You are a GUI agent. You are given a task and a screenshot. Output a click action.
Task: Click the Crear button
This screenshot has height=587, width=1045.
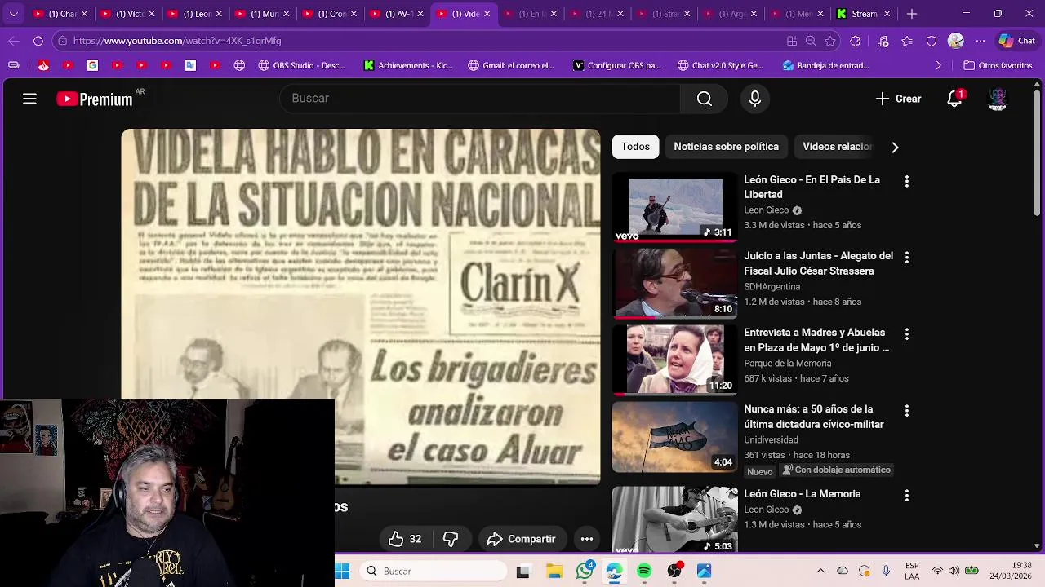[898, 99]
